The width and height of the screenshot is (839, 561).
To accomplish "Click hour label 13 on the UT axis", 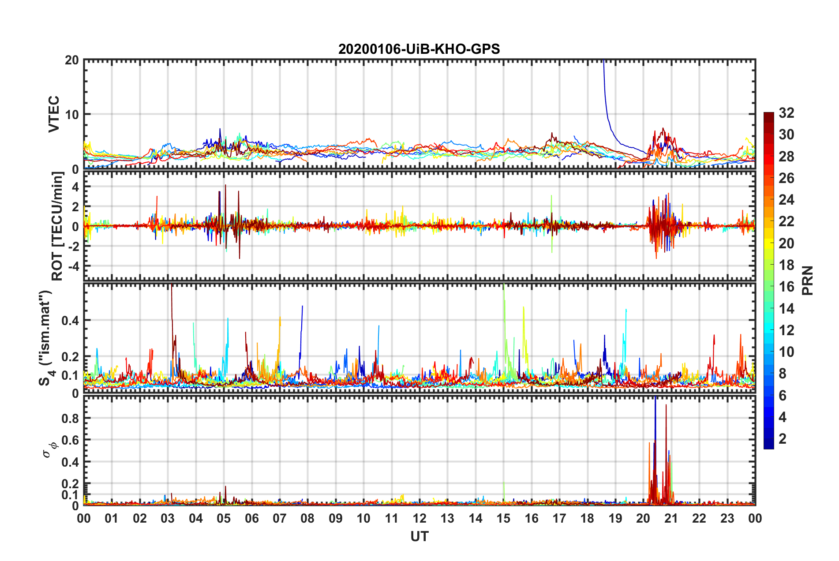I will click(x=447, y=518).
